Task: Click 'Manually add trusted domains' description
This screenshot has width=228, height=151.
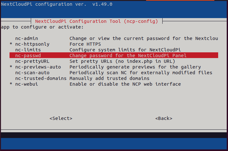Action: tap(110, 78)
